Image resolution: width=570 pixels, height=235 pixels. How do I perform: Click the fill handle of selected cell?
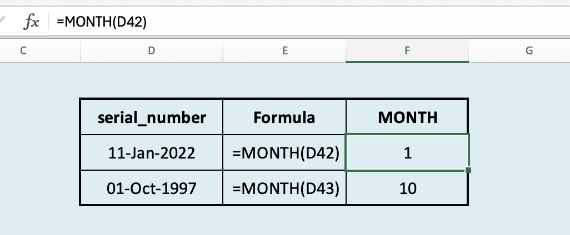[468, 170]
